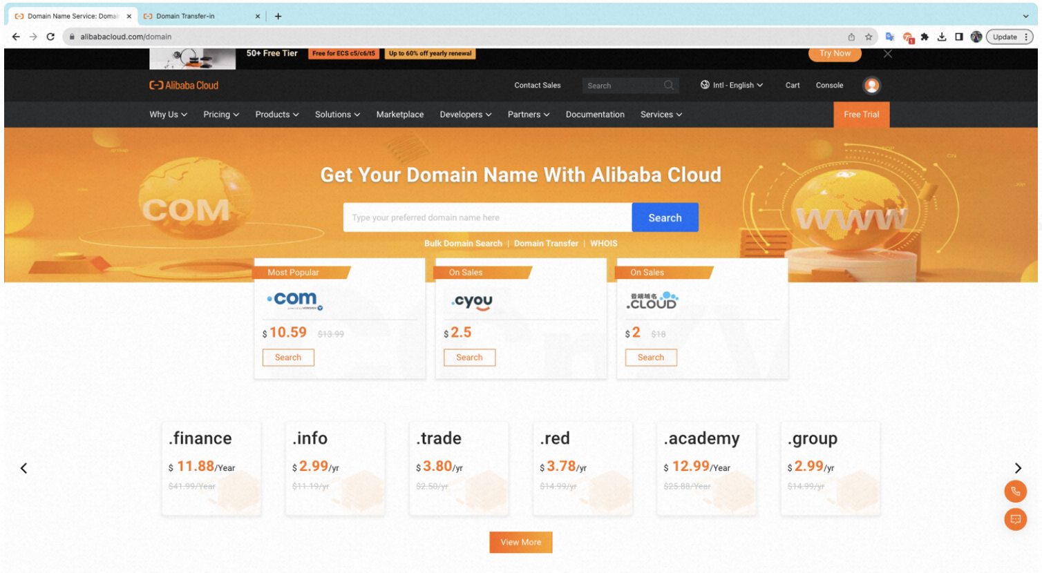Expand the Intl - English language dropdown
The image size is (1042, 573).
[738, 85]
